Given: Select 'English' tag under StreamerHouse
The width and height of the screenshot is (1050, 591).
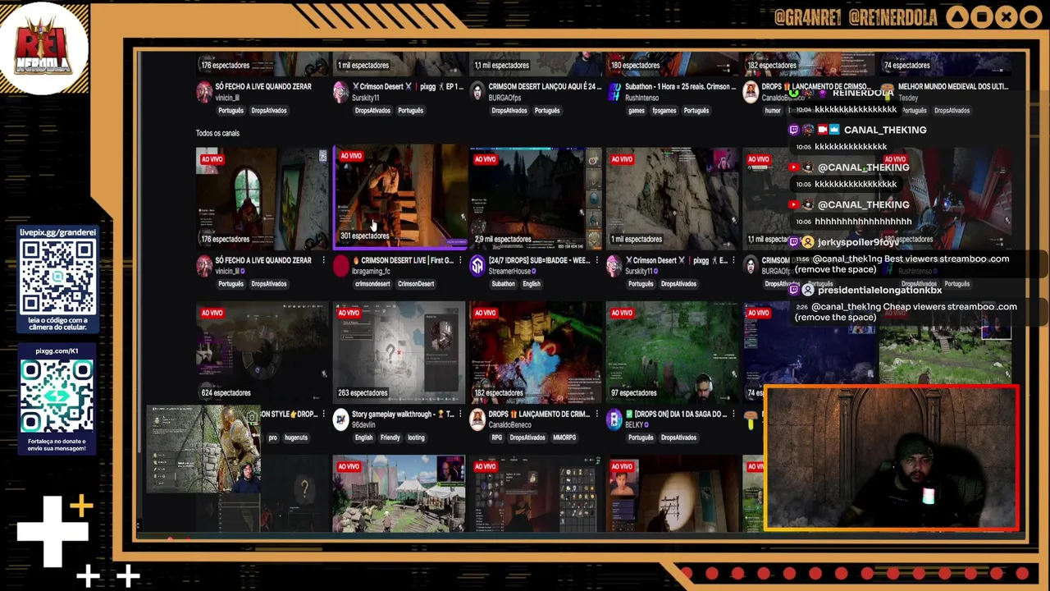Looking at the screenshot, I should (x=532, y=284).
